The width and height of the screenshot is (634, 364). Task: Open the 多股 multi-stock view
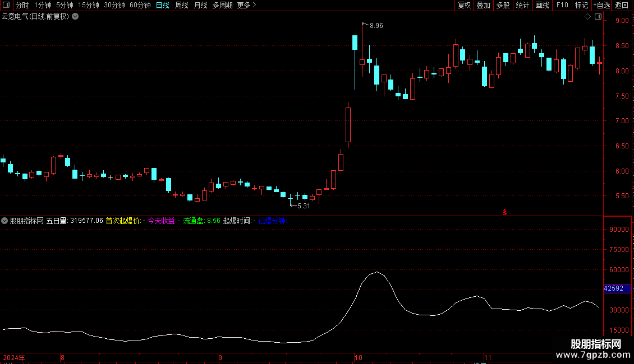pos(503,5)
